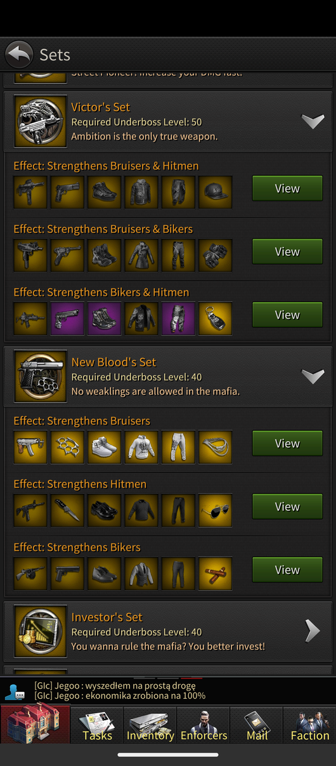Screen dimensions: 336x766
Task: Tap the back arrow next to Sets
Action: coord(19,55)
